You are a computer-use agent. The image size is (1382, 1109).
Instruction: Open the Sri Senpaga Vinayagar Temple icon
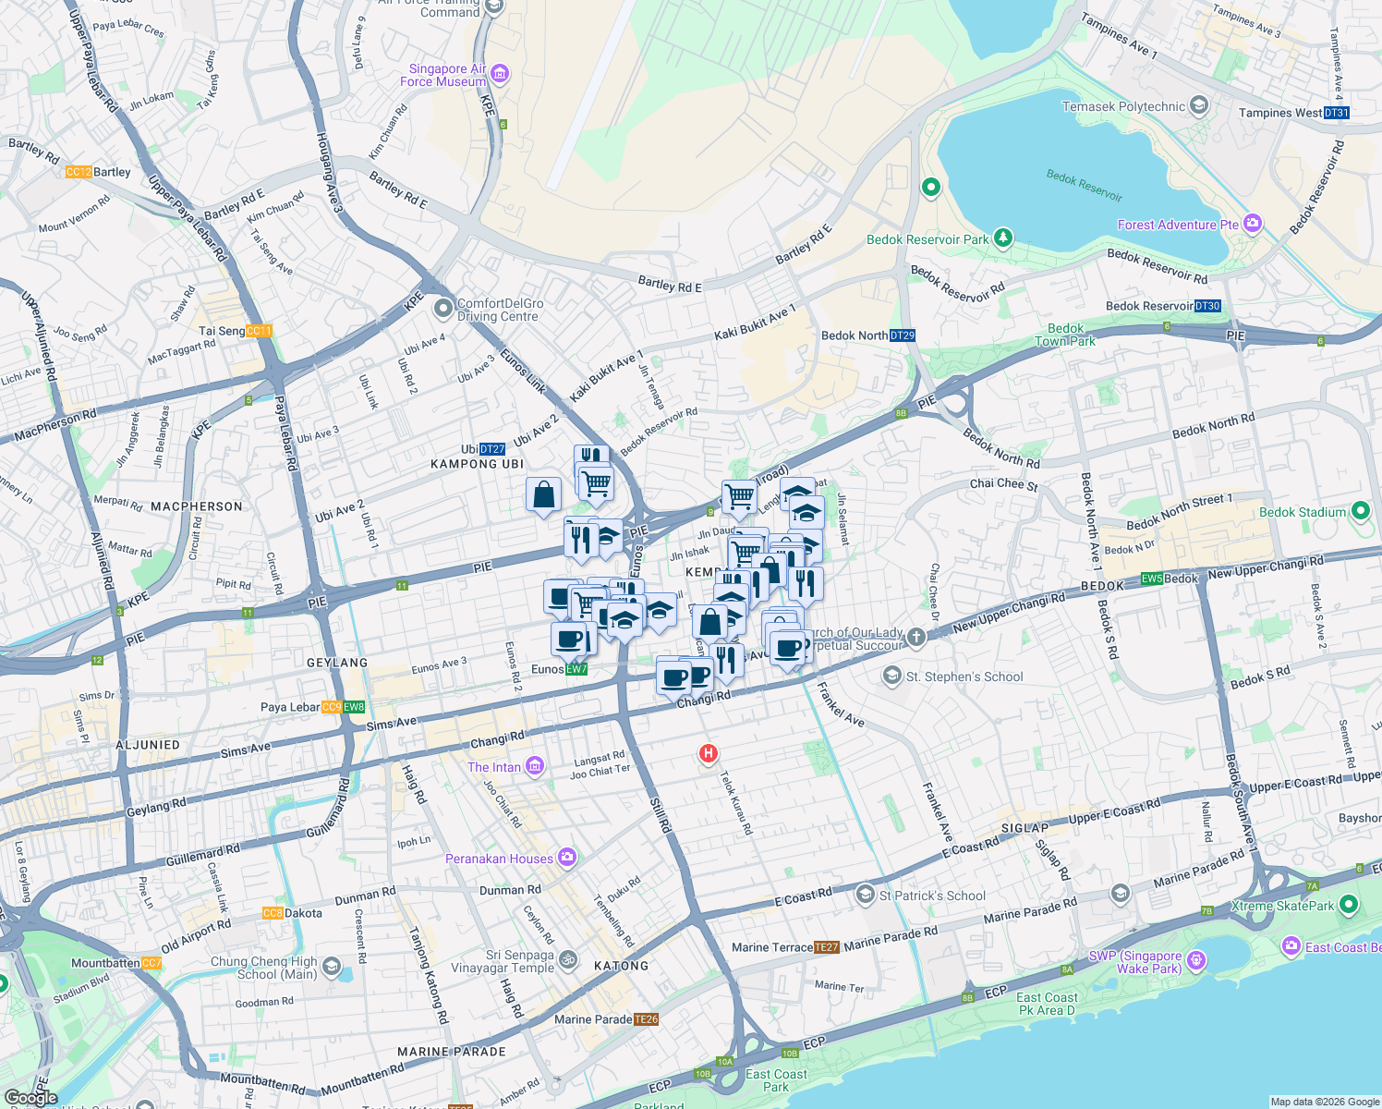(568, 960)
